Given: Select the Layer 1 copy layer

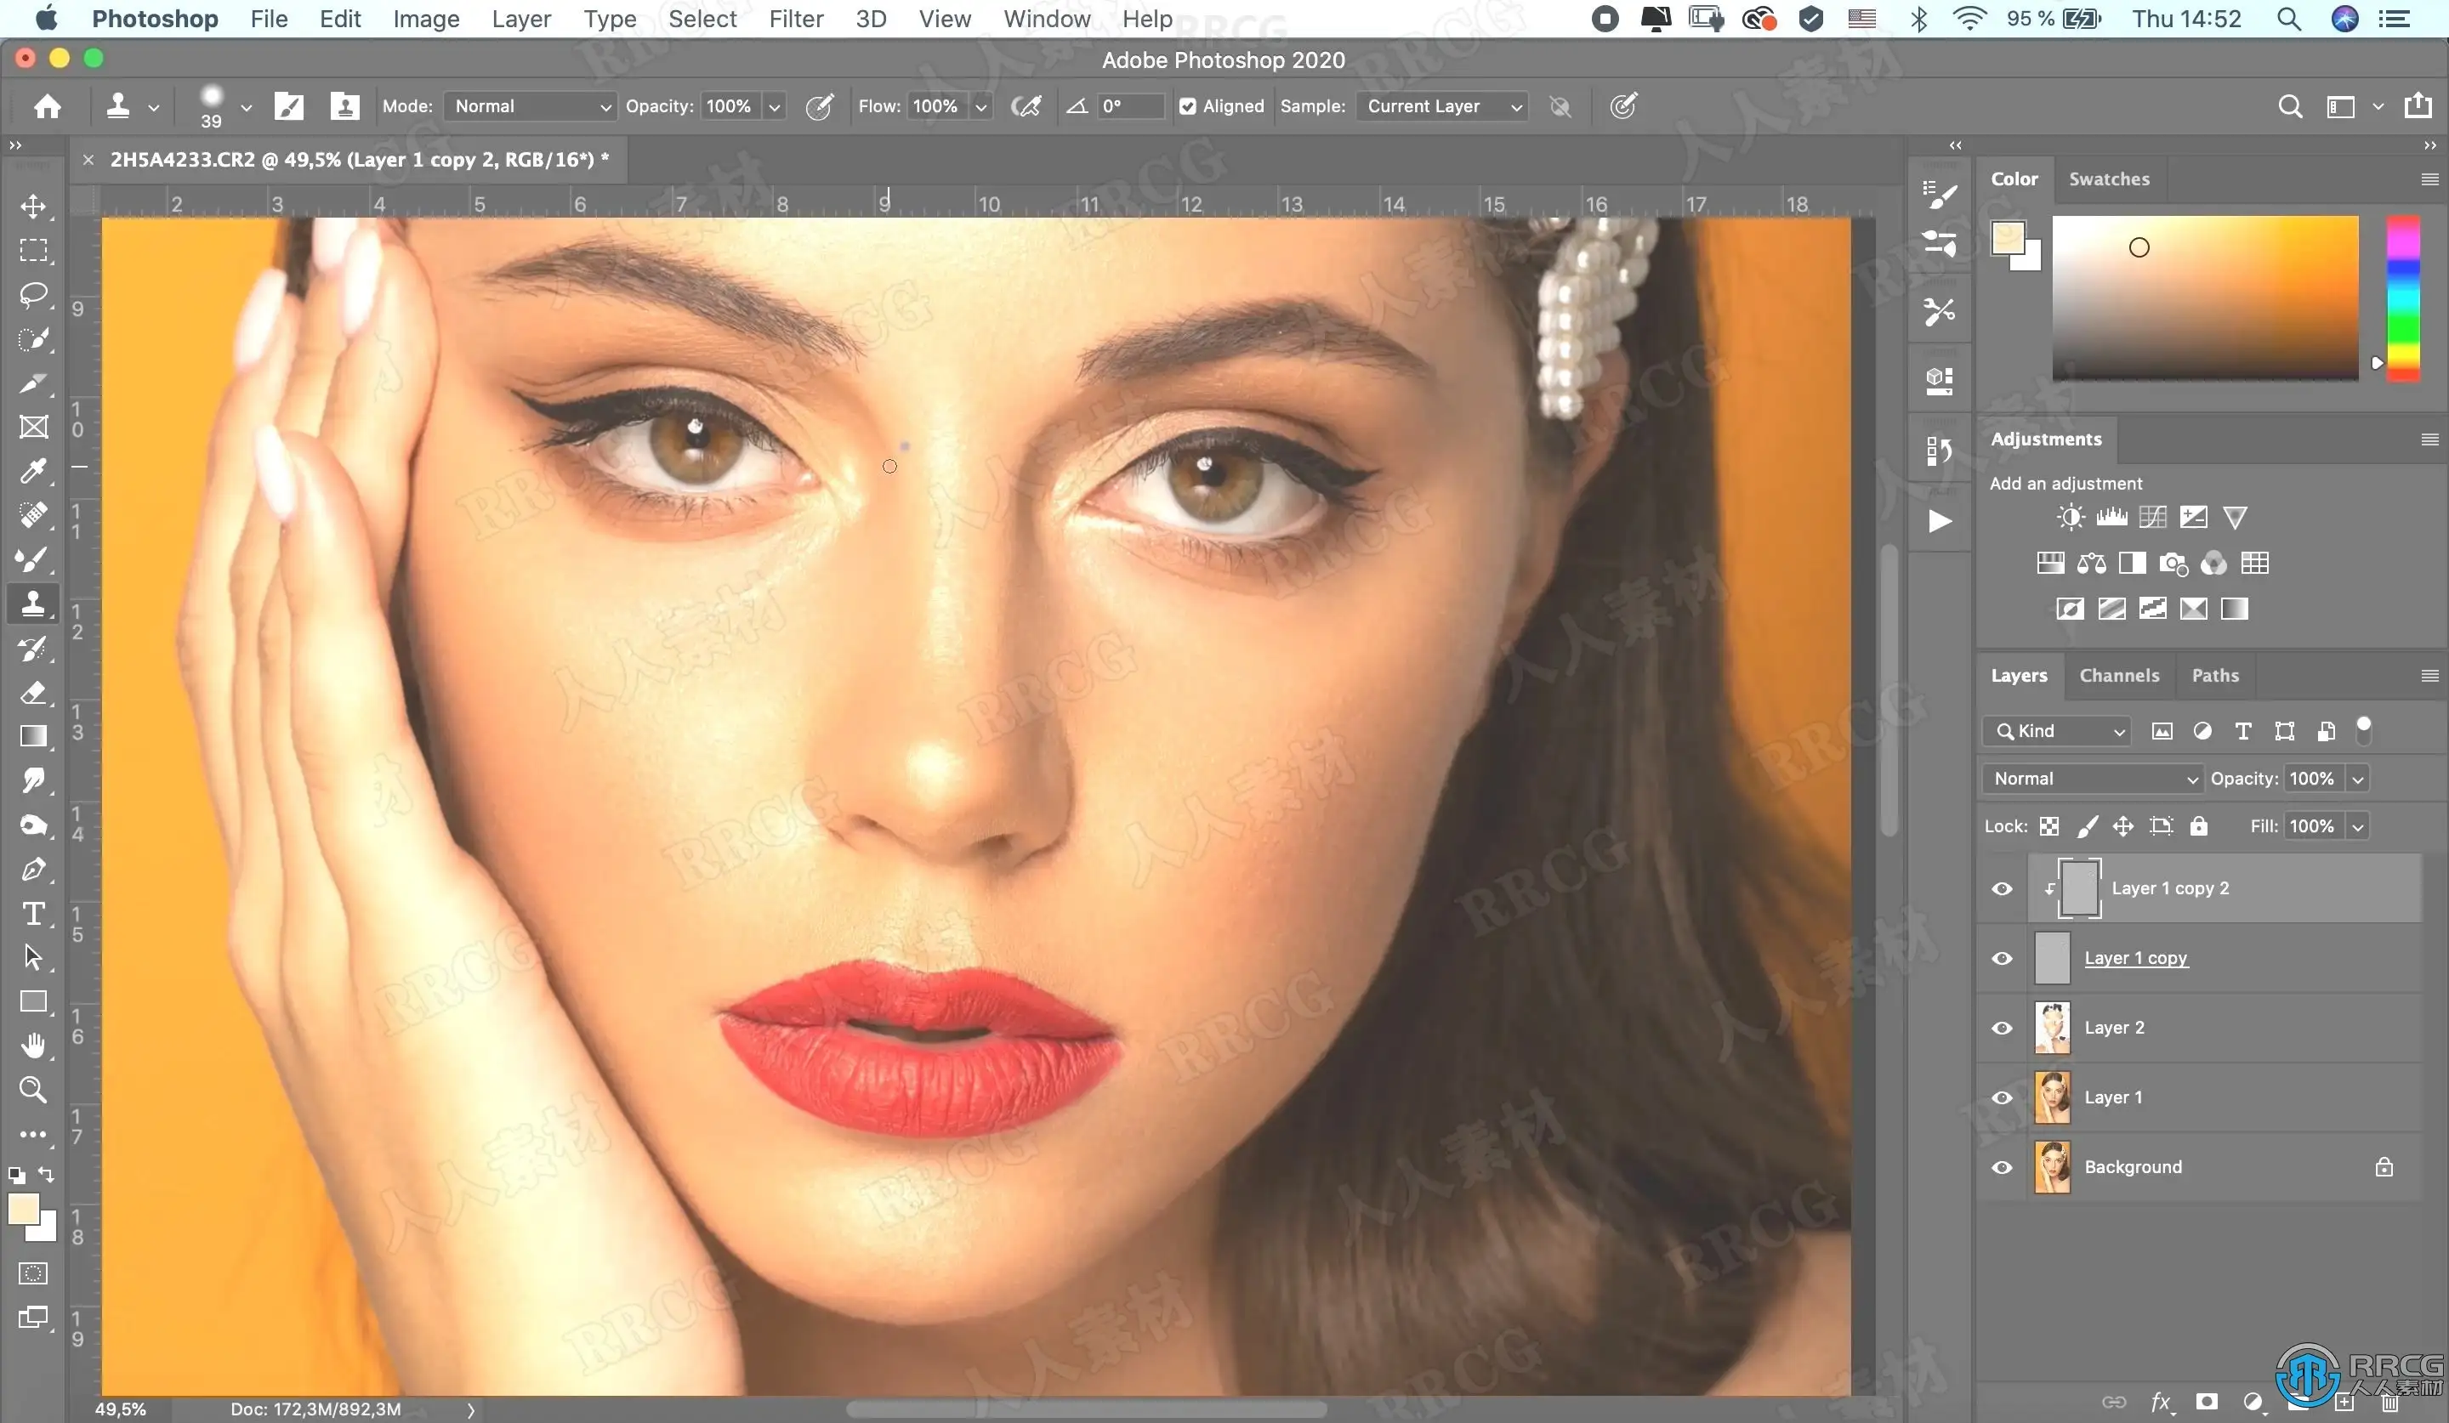Looking at the screenshot, I should tap(2135, 959).
